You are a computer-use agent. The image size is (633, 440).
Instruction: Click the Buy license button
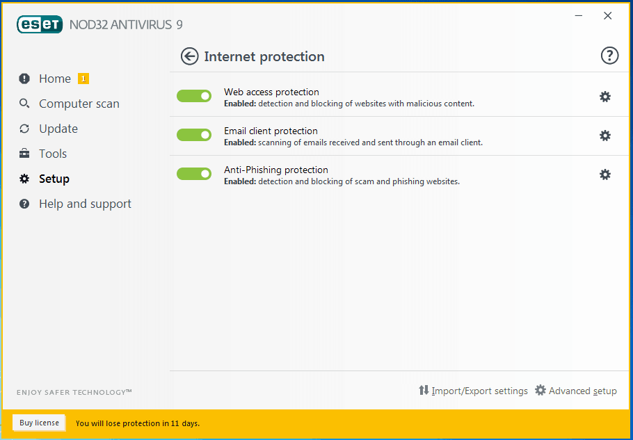[x=39, y=423]
